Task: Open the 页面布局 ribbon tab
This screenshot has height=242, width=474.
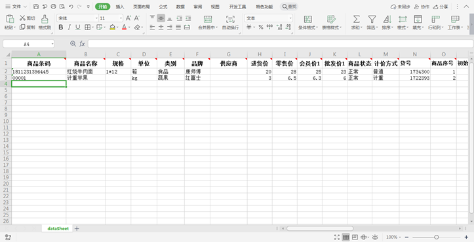Action: 142,7
